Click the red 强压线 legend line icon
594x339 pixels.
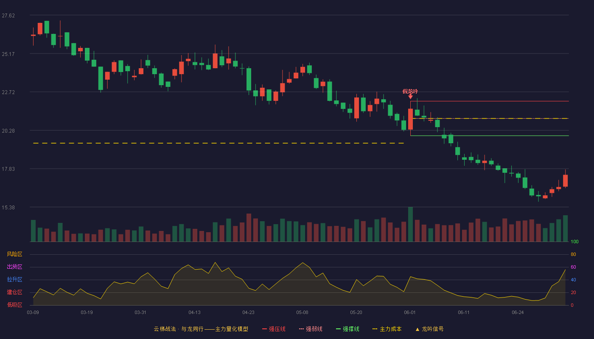(x=264, y=329)
